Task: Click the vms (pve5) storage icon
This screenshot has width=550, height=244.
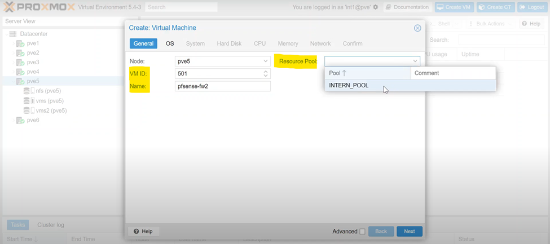Action: [x=29, y=101]
